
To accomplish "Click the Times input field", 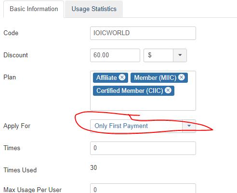I will [x=143, y=148].
